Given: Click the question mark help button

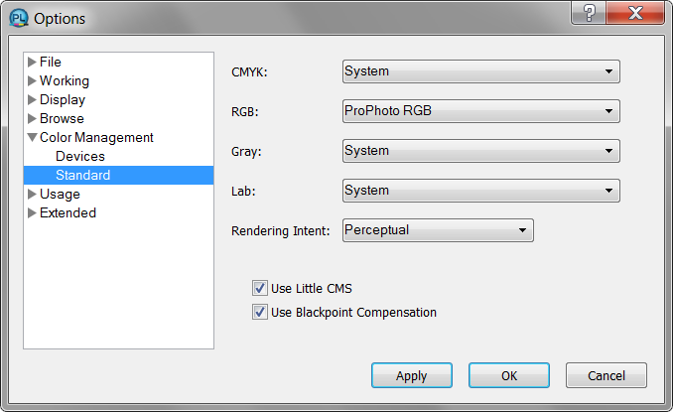Looking at the screenshot, I should tap(589, 13).
